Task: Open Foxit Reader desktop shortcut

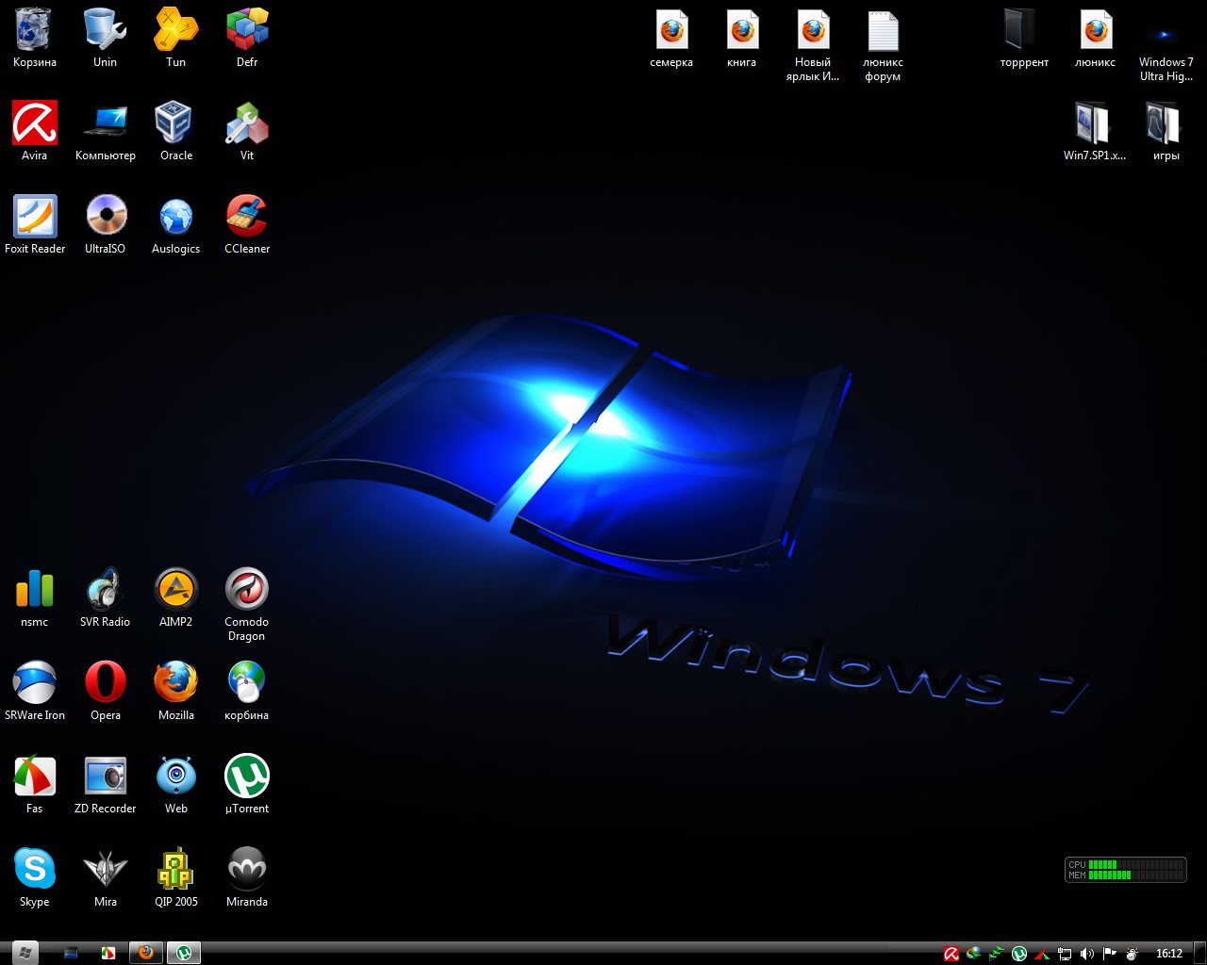Action: 35,224
